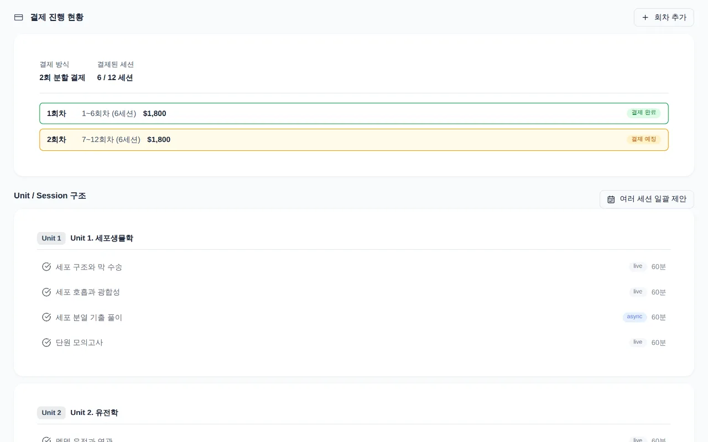Click the check circle for 세포 분열 기출 풀이
The image size is (708, 442).
click(x=46, y=317)
